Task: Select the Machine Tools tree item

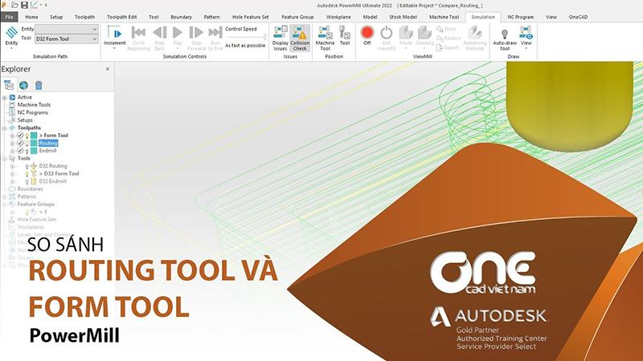Action: point(34,105)
